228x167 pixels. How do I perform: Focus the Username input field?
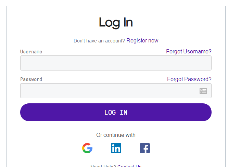[x=116, y=63]
